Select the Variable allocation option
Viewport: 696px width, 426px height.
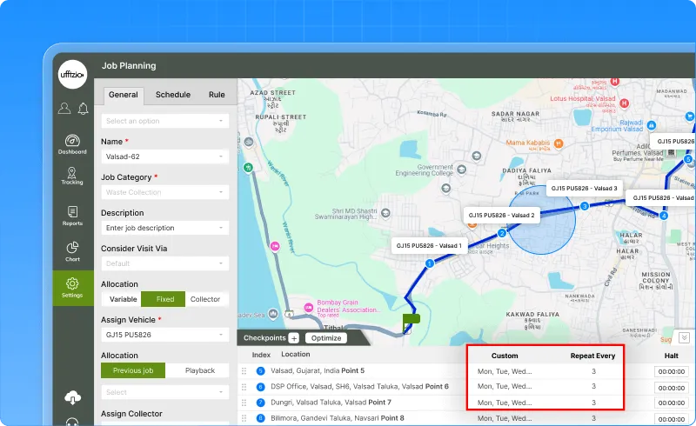coord(121,299)
